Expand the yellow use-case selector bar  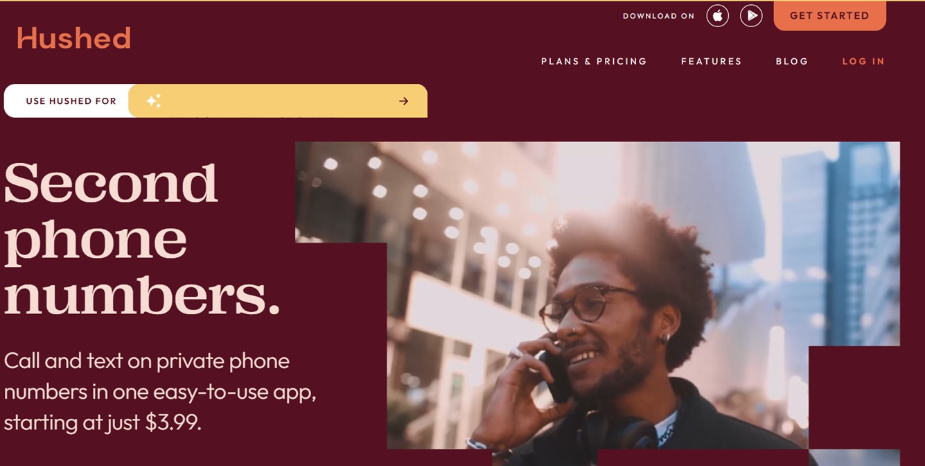coord(278,101)
